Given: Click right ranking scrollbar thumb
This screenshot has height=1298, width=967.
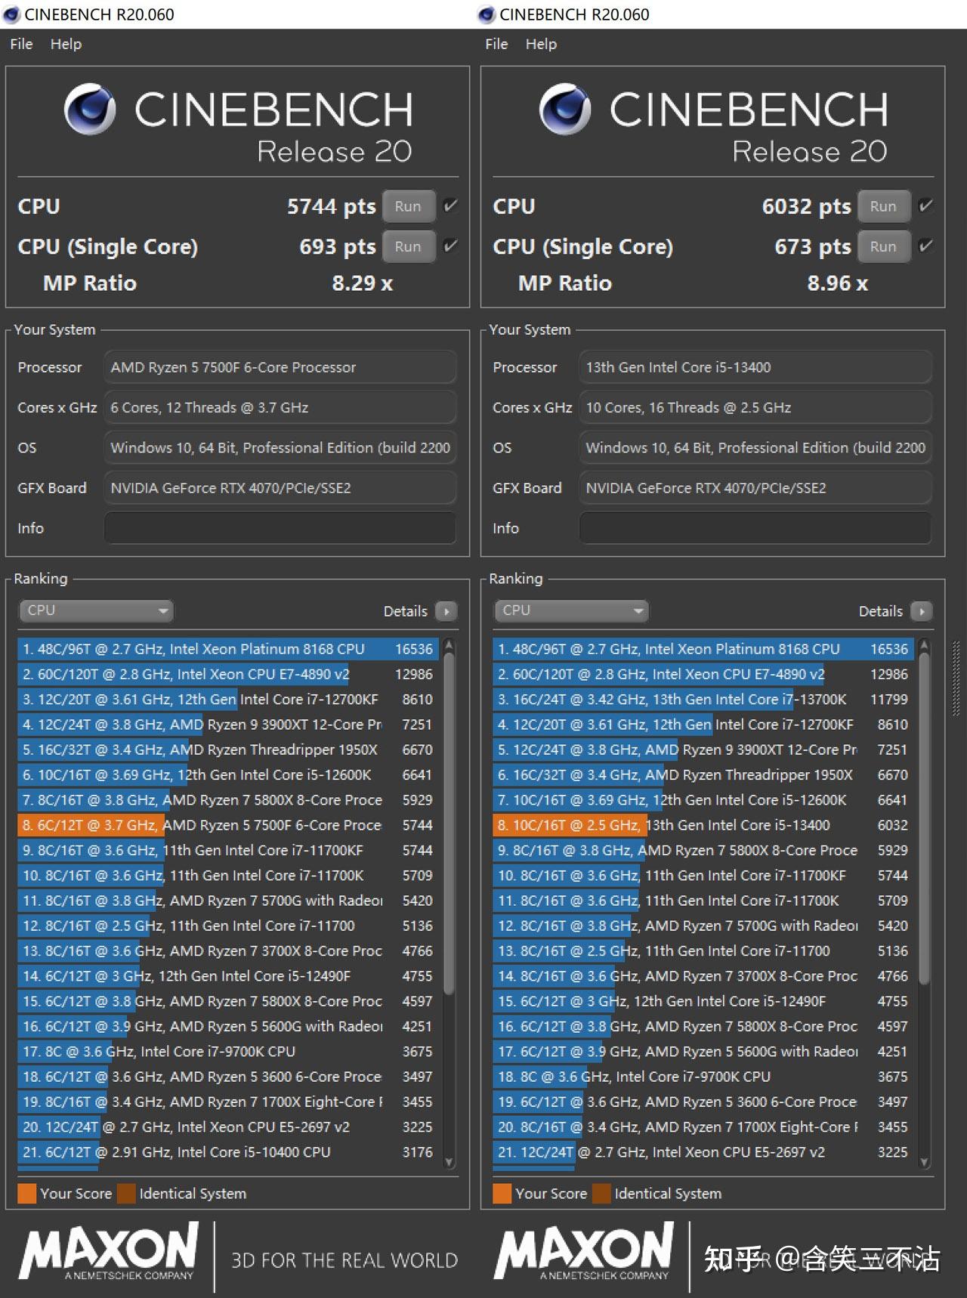Looking at the screenshot, I should click(x=925, y=818).
